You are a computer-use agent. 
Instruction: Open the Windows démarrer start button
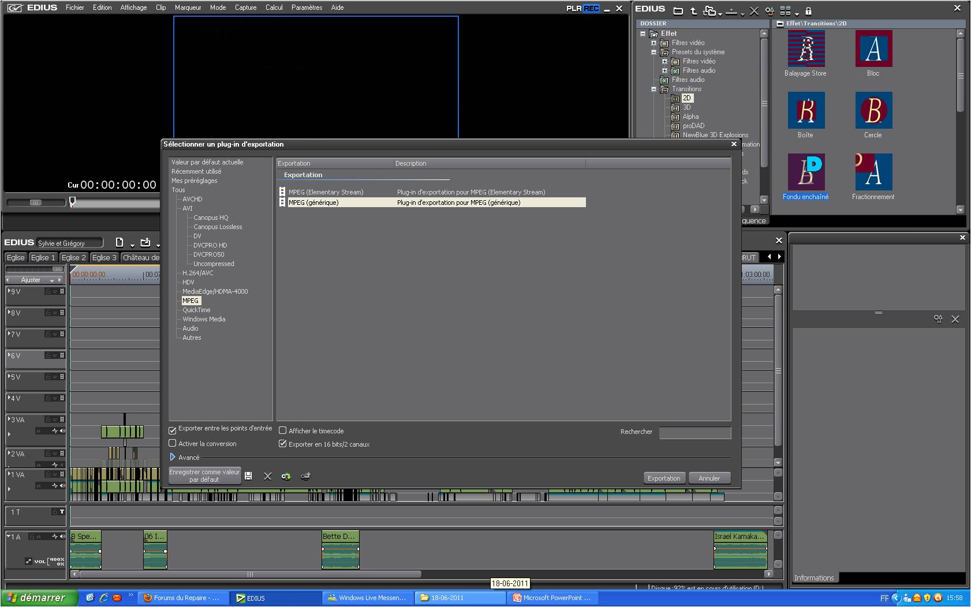pos(39,598)
